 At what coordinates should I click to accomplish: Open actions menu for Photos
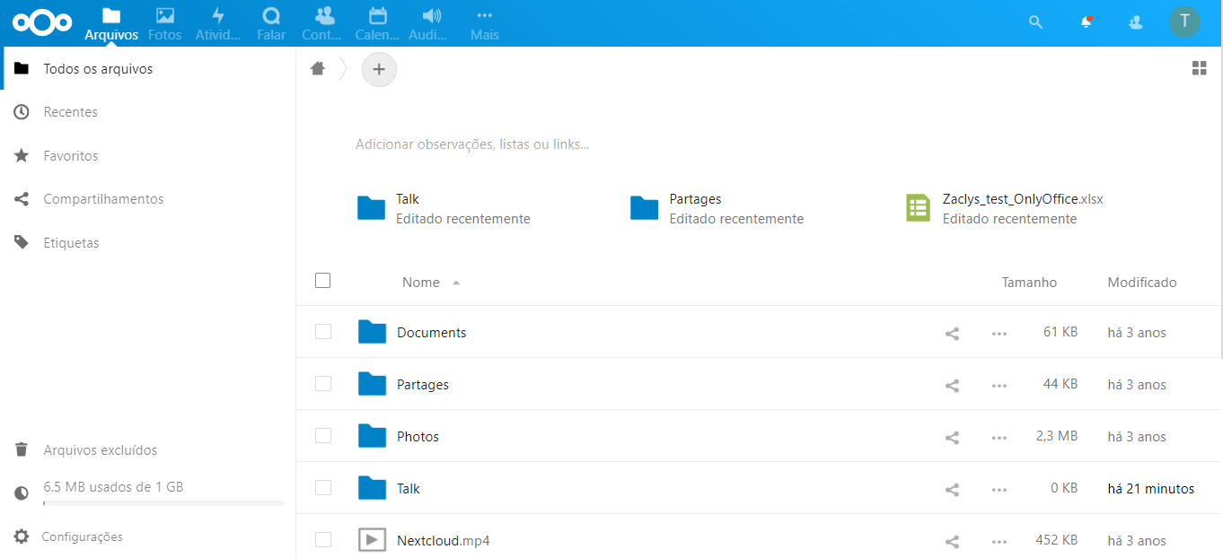pos(999,438)
